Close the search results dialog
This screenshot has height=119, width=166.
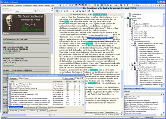click(x=84, y=75)
